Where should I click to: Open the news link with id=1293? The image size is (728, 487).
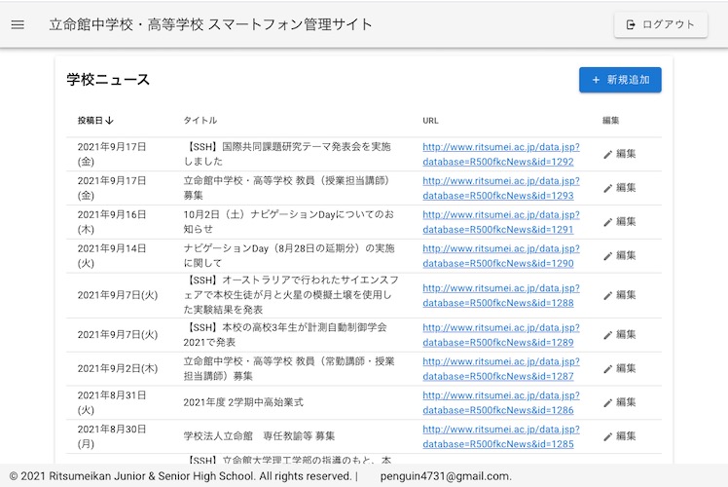point(500,188)
